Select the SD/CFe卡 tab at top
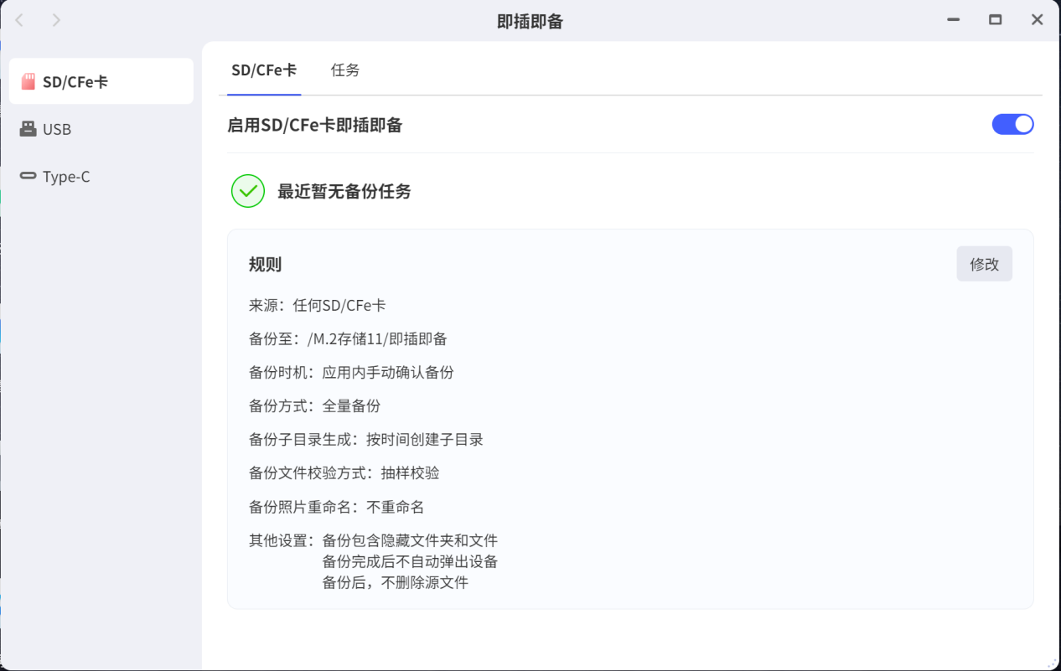Viewport: 1061px width, 671px height. (x=264, y=70)
